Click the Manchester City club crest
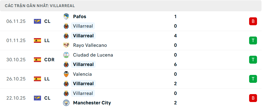 point(66,103)
